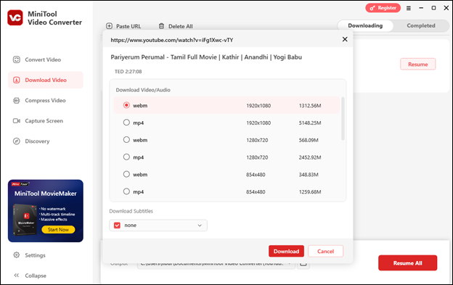Click the 1259.68M file size value
This screenshot has width=453, height=285.
pyautogui.click(x=310, y=192)
